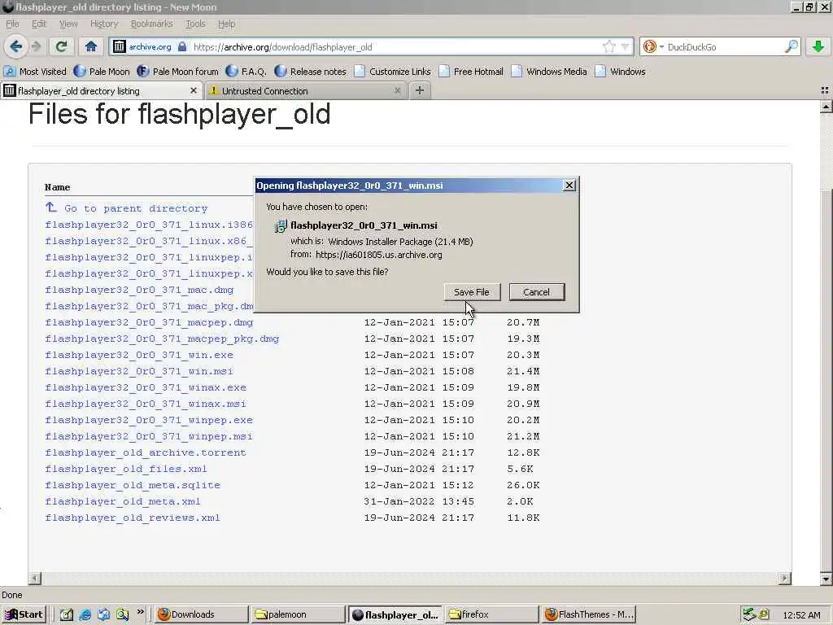The height and width of the screenshot is (625, 833).
Task: Close the Untrusted Connection tab
Action: coord(397,91)
